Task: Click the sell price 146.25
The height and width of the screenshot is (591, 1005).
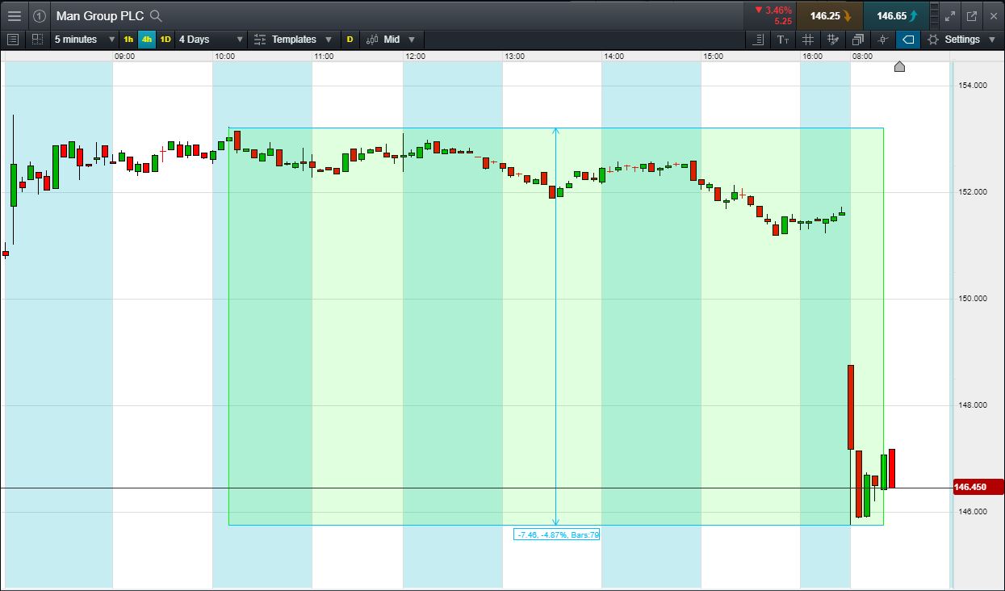Action: pos(829,15)
